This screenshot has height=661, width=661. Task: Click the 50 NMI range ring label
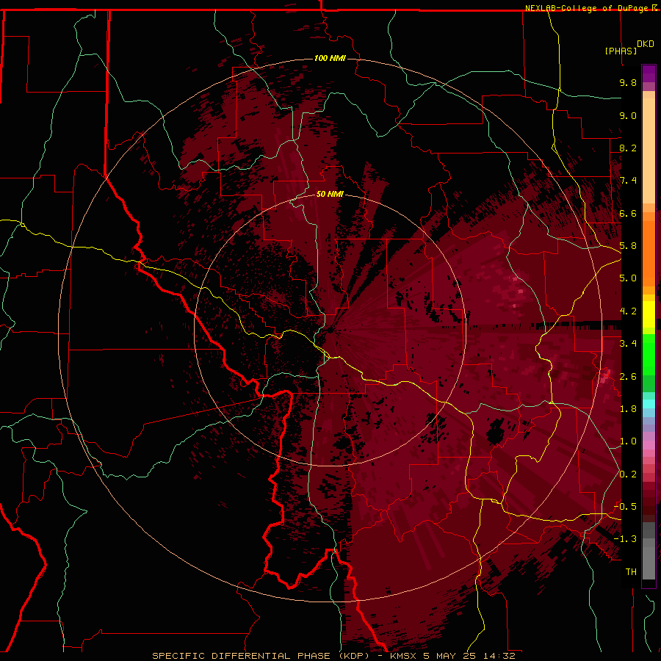click(330, 194)
